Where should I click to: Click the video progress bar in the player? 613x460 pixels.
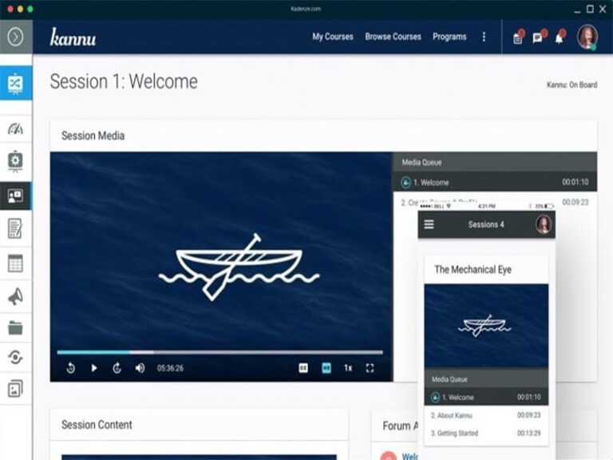[219, 352]
